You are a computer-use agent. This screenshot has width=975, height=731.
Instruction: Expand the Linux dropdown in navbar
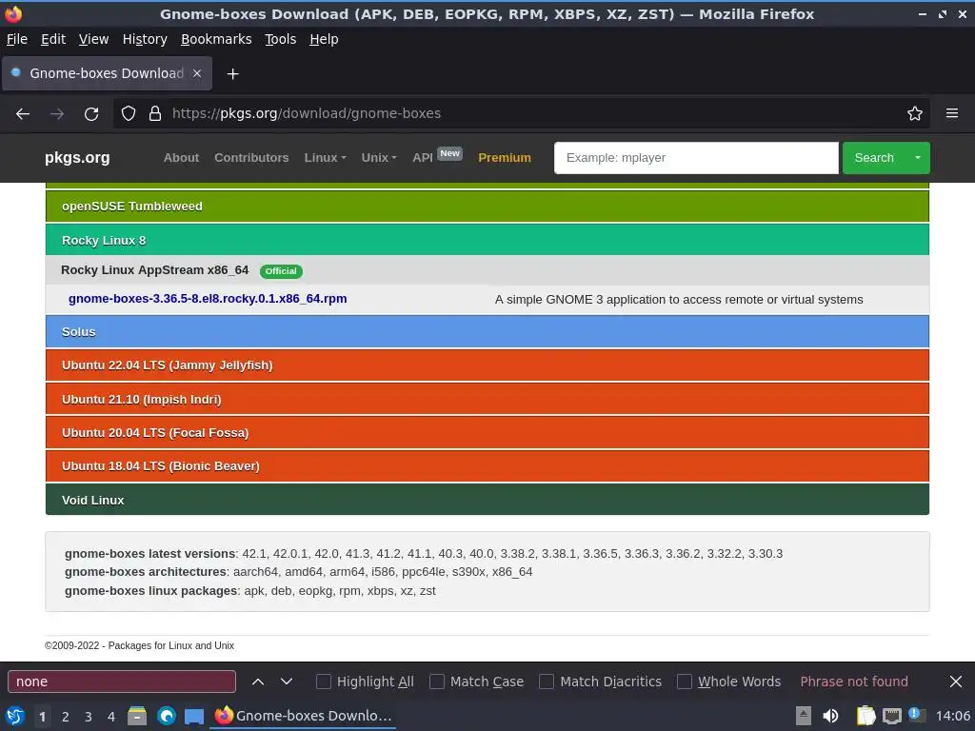click(x=326, y=158)
